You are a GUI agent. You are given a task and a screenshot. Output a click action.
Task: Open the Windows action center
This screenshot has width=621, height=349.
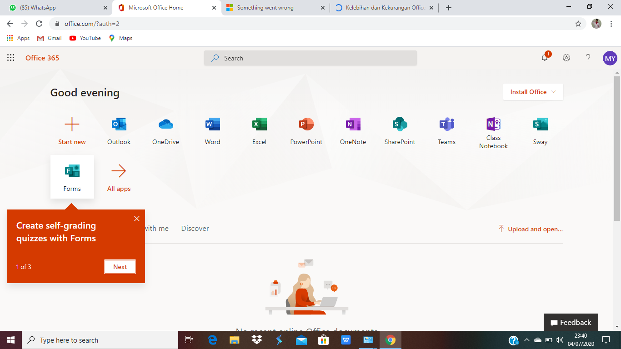(x=606, y=340)
